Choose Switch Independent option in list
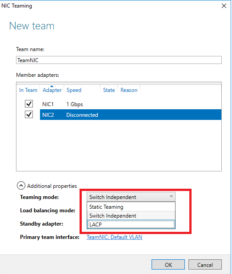This screenshot has height=274, width=232. pos(131,216)
